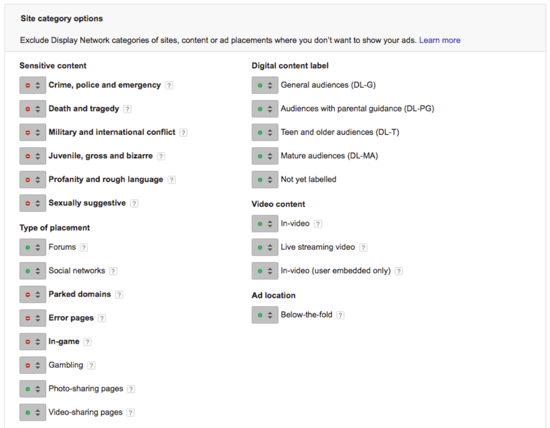Expand status selector for Mature audiences (DL-MA)
Screen dimensions: 550x428
[265, 156]
